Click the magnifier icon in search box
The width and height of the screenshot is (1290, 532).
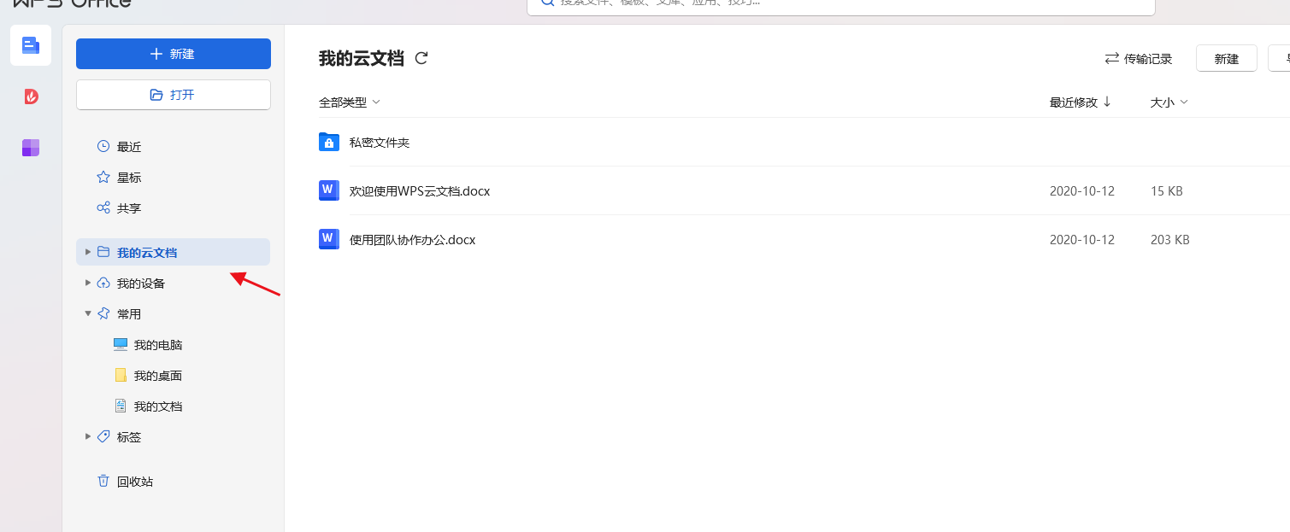[548, 3]
